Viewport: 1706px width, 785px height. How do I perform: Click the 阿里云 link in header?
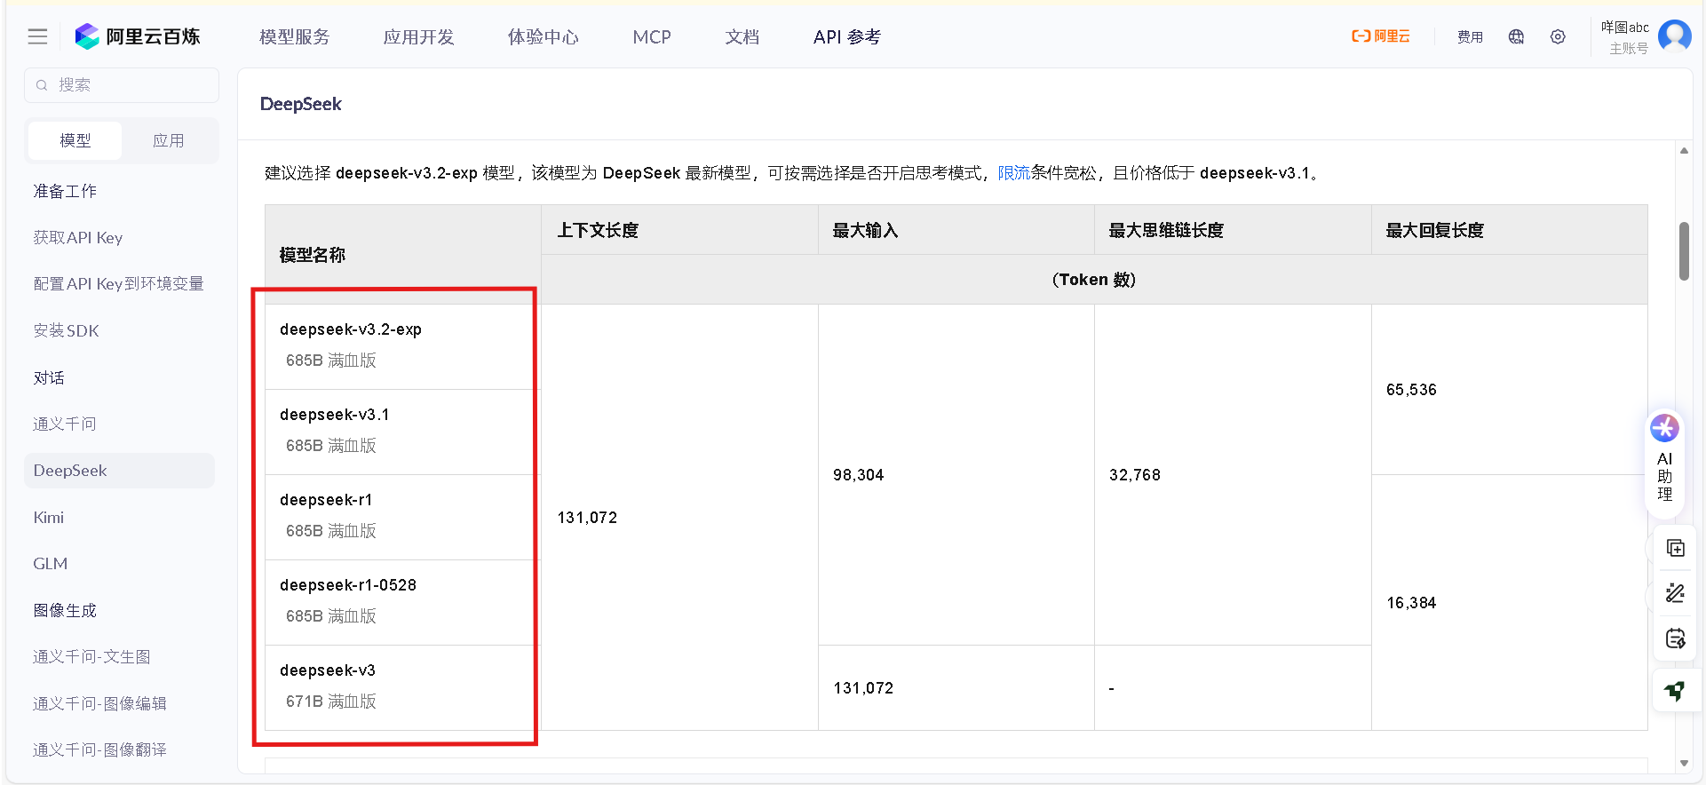coord(1381,36)
